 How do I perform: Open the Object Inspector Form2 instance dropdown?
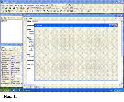[x=21, y=47]
